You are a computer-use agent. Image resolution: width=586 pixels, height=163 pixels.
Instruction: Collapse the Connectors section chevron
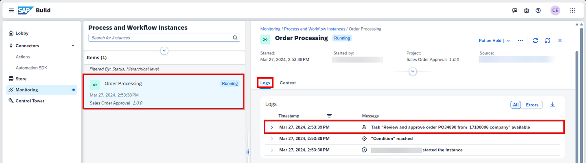pos(73,46)
